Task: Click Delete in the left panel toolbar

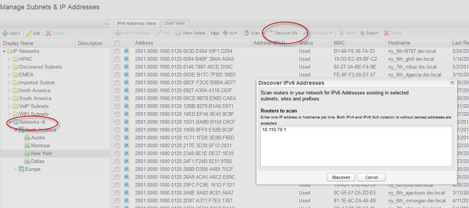Action: [x=55, y=33]
